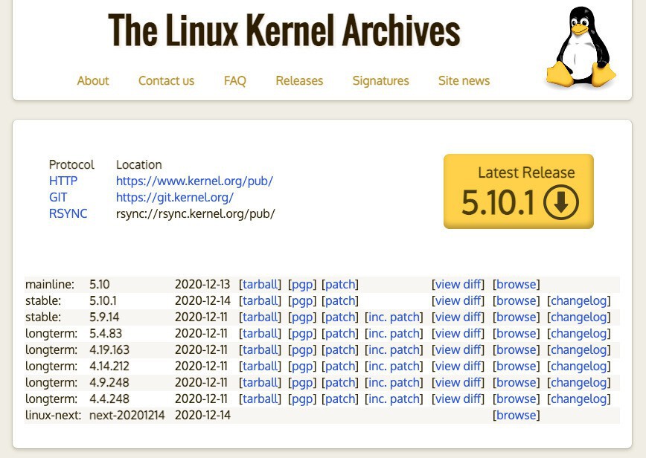The width and height of the screenshot is (646, 458).
Task: Click the mainline: row label
Action: pyautogui.click(x=50, y=284)
